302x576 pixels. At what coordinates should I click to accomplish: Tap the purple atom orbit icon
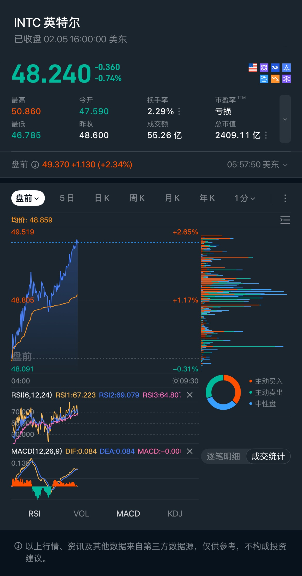pyautogui.click(x=264, y=68)
